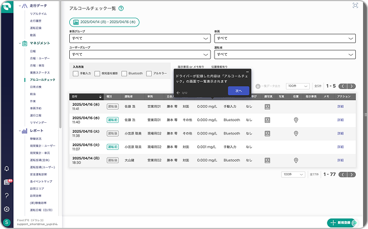The height and width of the screenshot is (229, 368).
Task: Open location pin for 04/14 18:30 row
Action: 296,160
